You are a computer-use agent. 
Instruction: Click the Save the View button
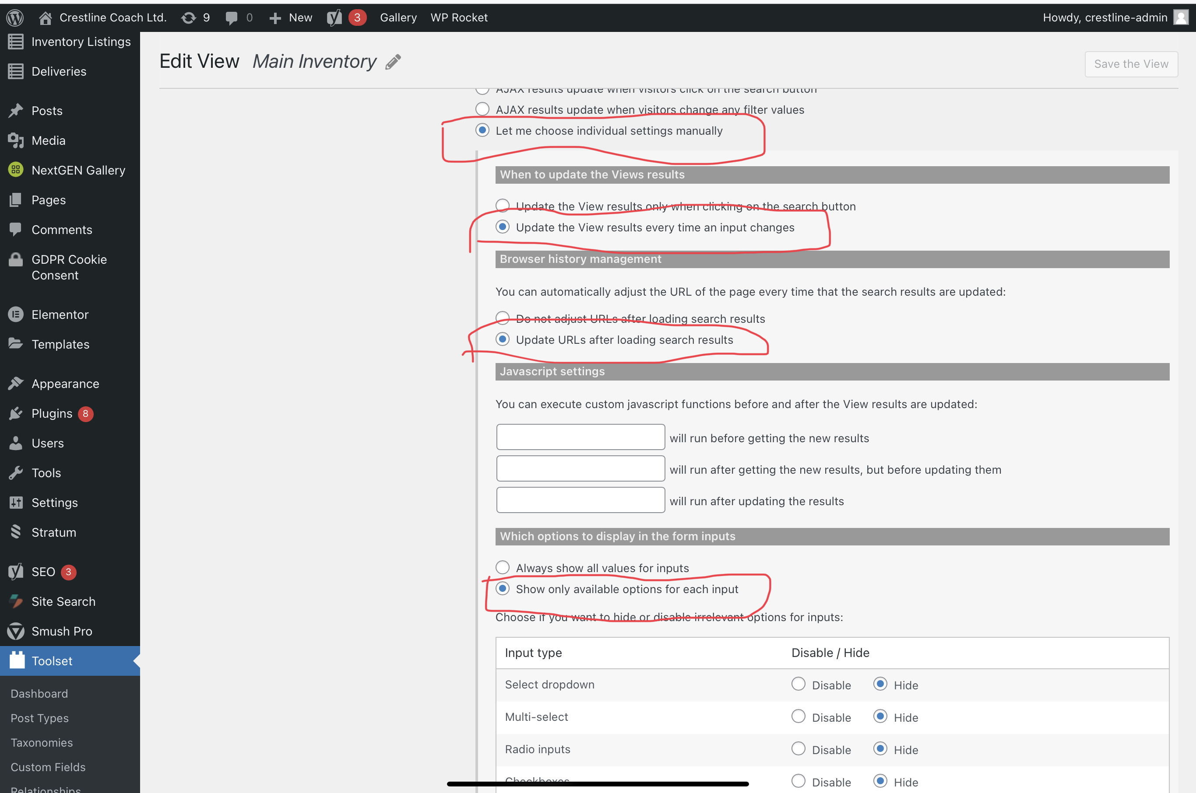coord(1131,64)
